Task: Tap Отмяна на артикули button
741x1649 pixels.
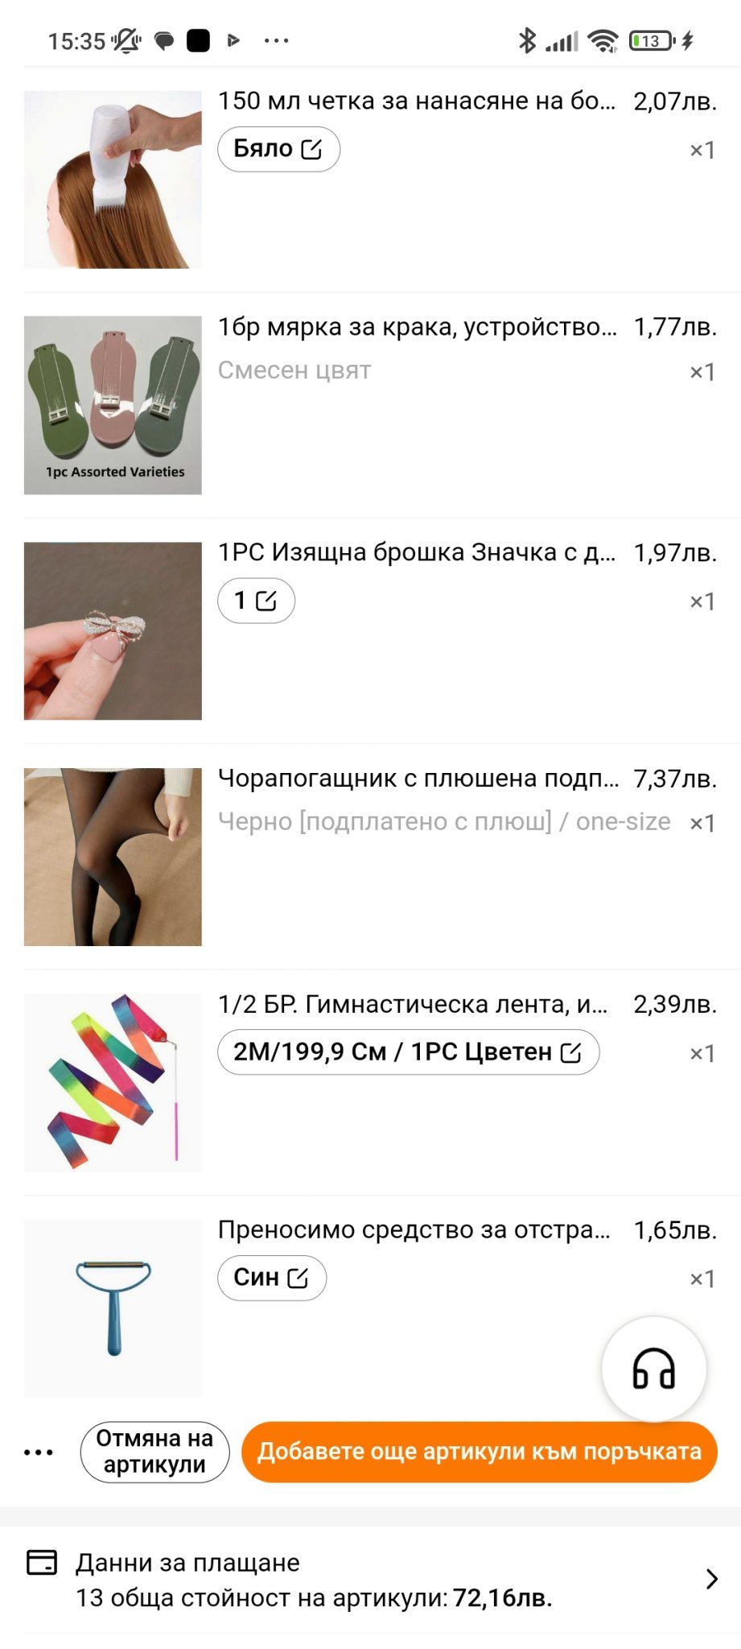Action: coord(154,1452)
